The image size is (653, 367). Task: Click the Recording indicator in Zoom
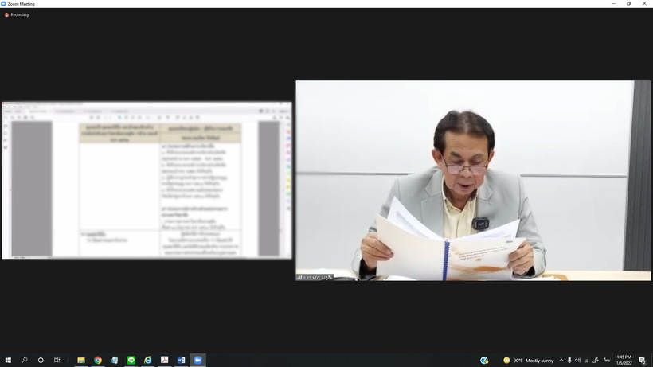tap(17, 14)
